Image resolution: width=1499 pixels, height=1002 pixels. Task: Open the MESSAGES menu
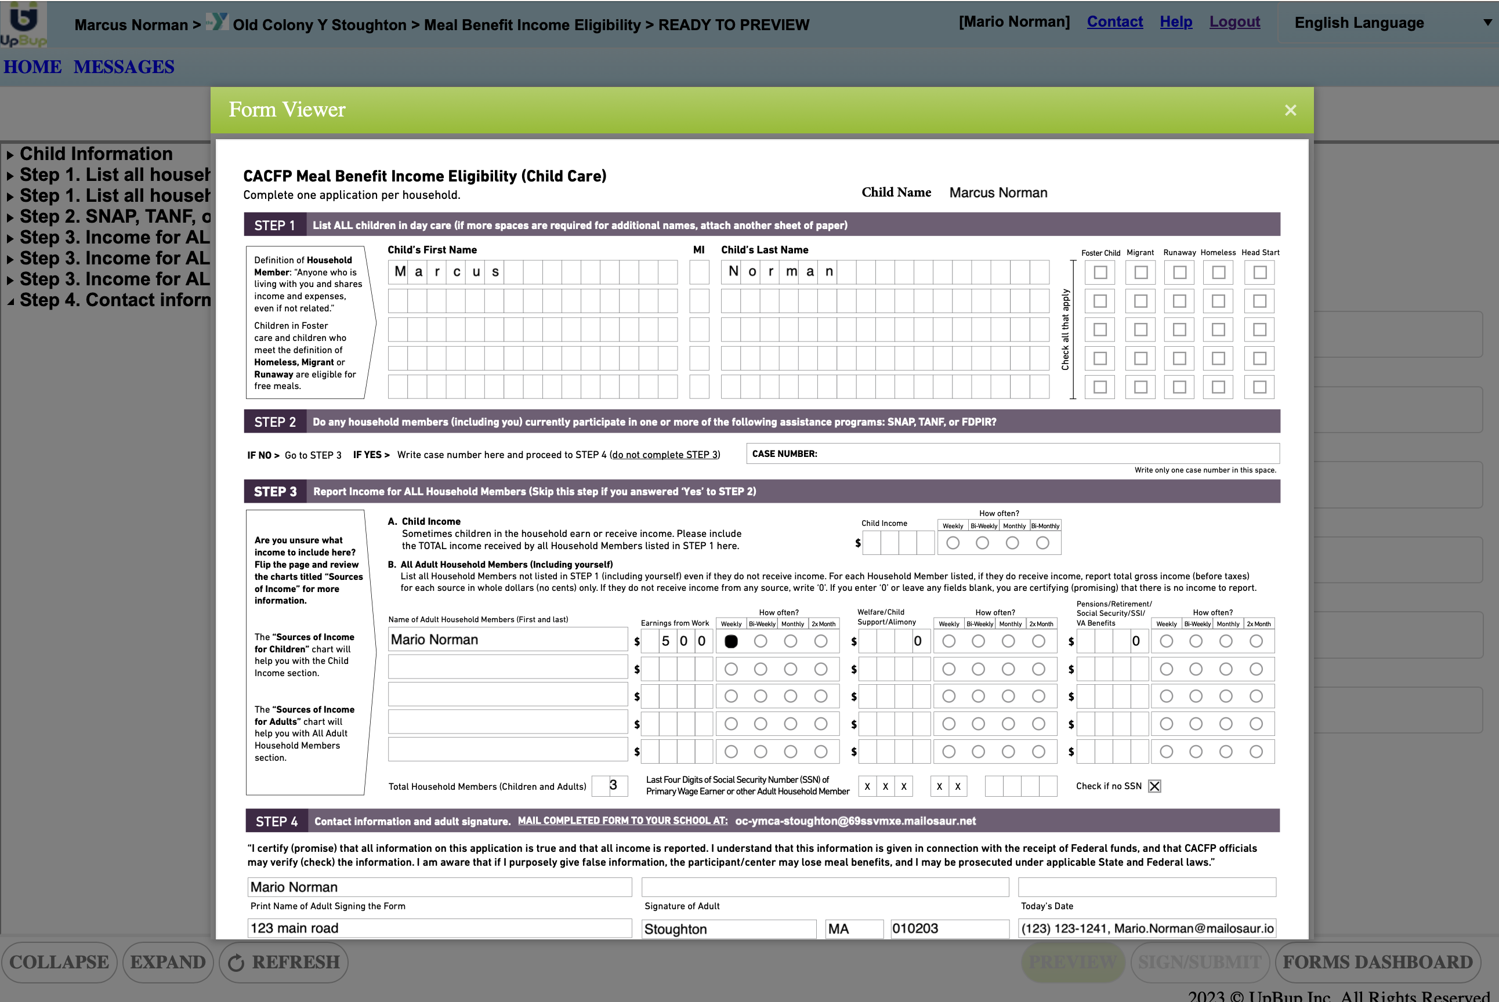click(x=124, y=67)
